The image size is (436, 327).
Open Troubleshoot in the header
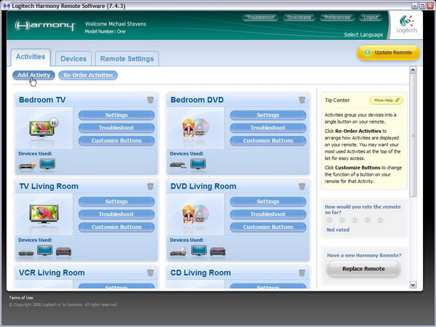click(x=260, y=17)
